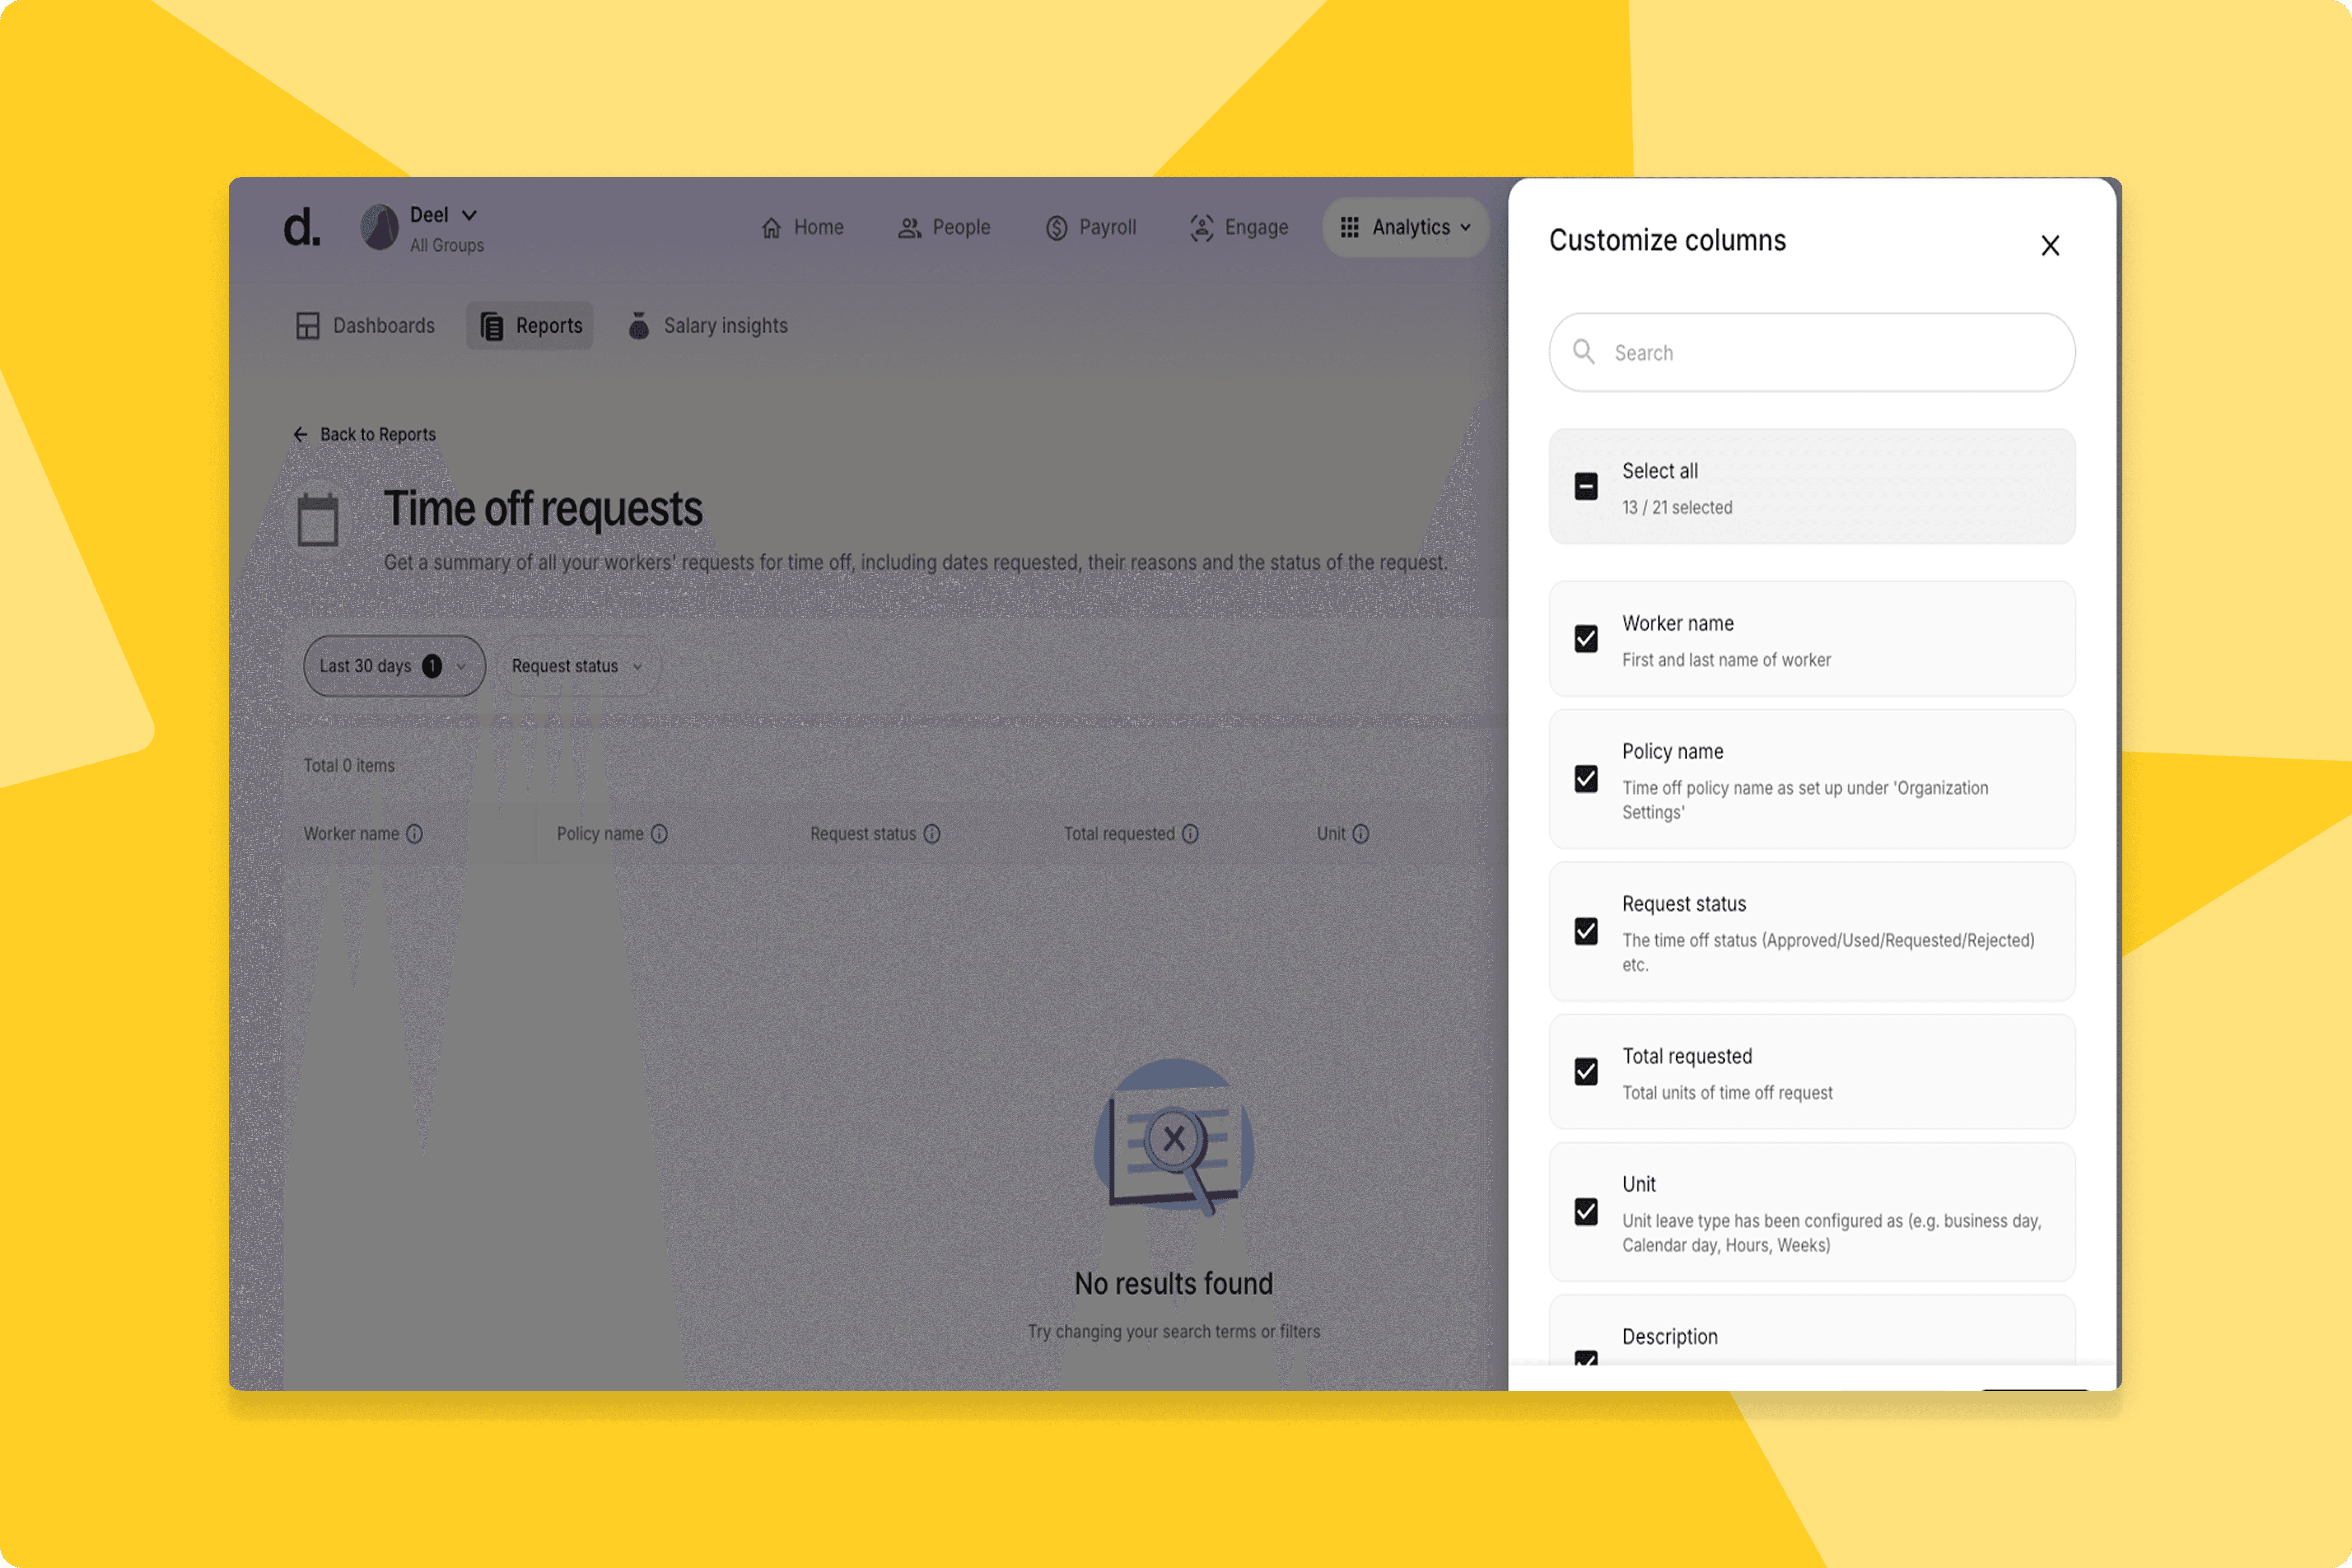Click the Request status column info icon
Image resolution: width=2352 pixels, height=1568 pixels.
point(932,834)
